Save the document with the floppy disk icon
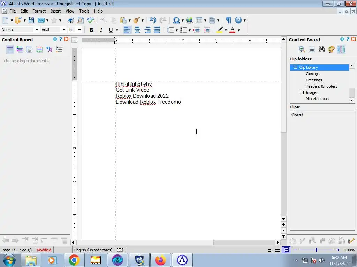This screenshot has width=357, height=267. (31, 20)
